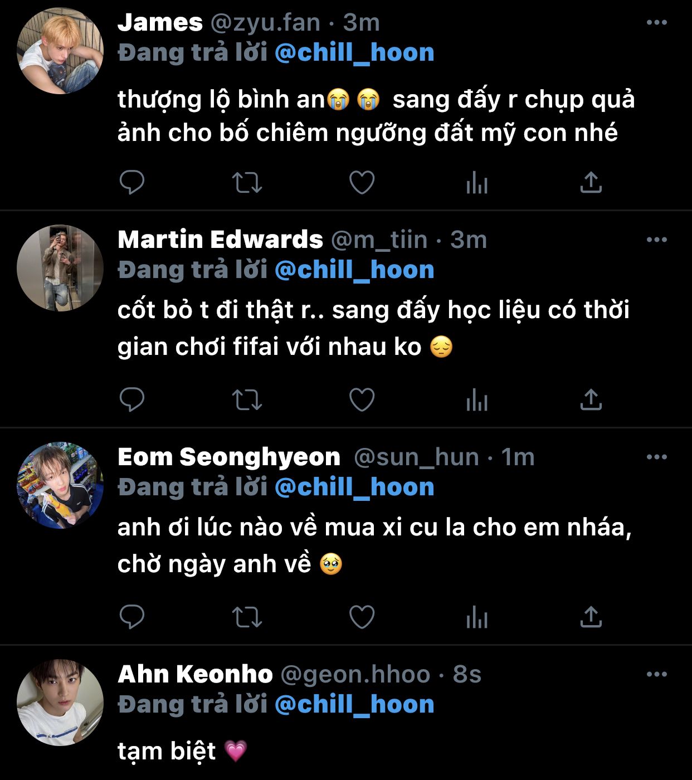The image size is (692, 780).
Task: Retweet James's reply
Action: 246,182
